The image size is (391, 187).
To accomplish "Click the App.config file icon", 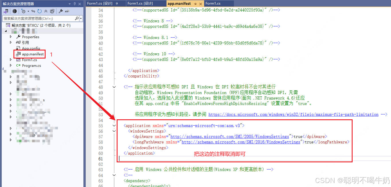I will [18, 48].
